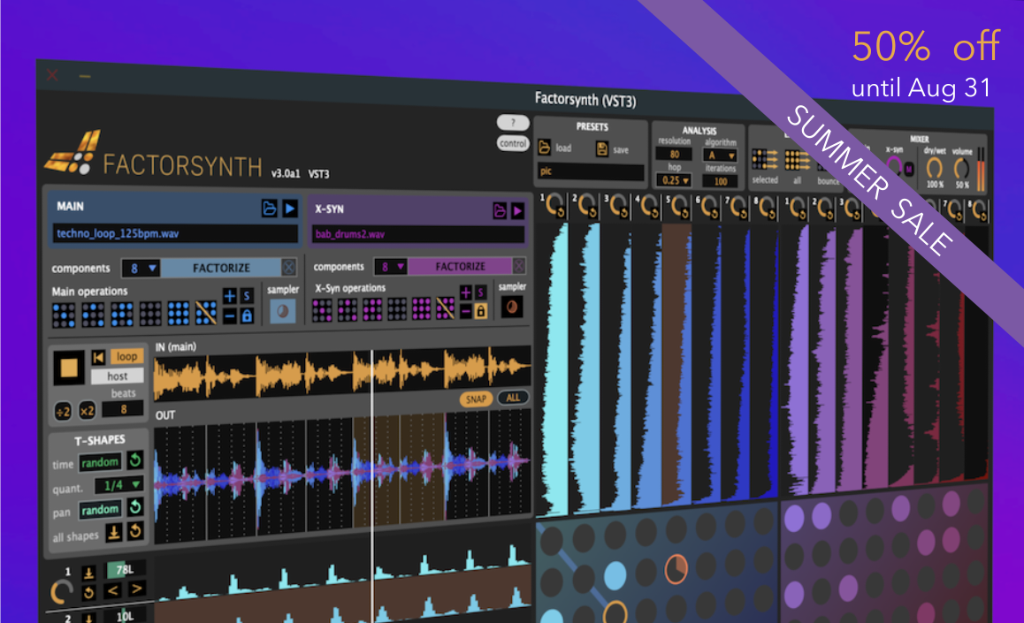1024x623 pixels.
Task: Adjust the volume knob in MIXER
Action: [961, 169]
